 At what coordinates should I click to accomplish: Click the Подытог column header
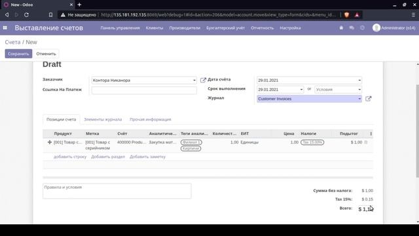point(349,134)
